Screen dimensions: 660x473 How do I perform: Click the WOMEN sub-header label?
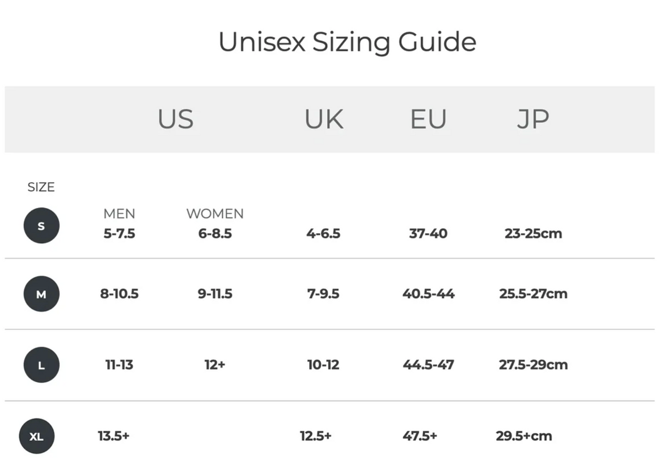[x=215, y=213]
